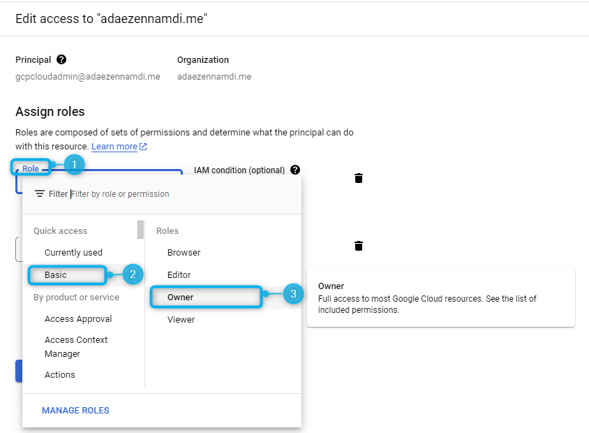This screenshot has height=433, width=589.
Task: Click the Role dropdown field label
Action: coord(31,168)
